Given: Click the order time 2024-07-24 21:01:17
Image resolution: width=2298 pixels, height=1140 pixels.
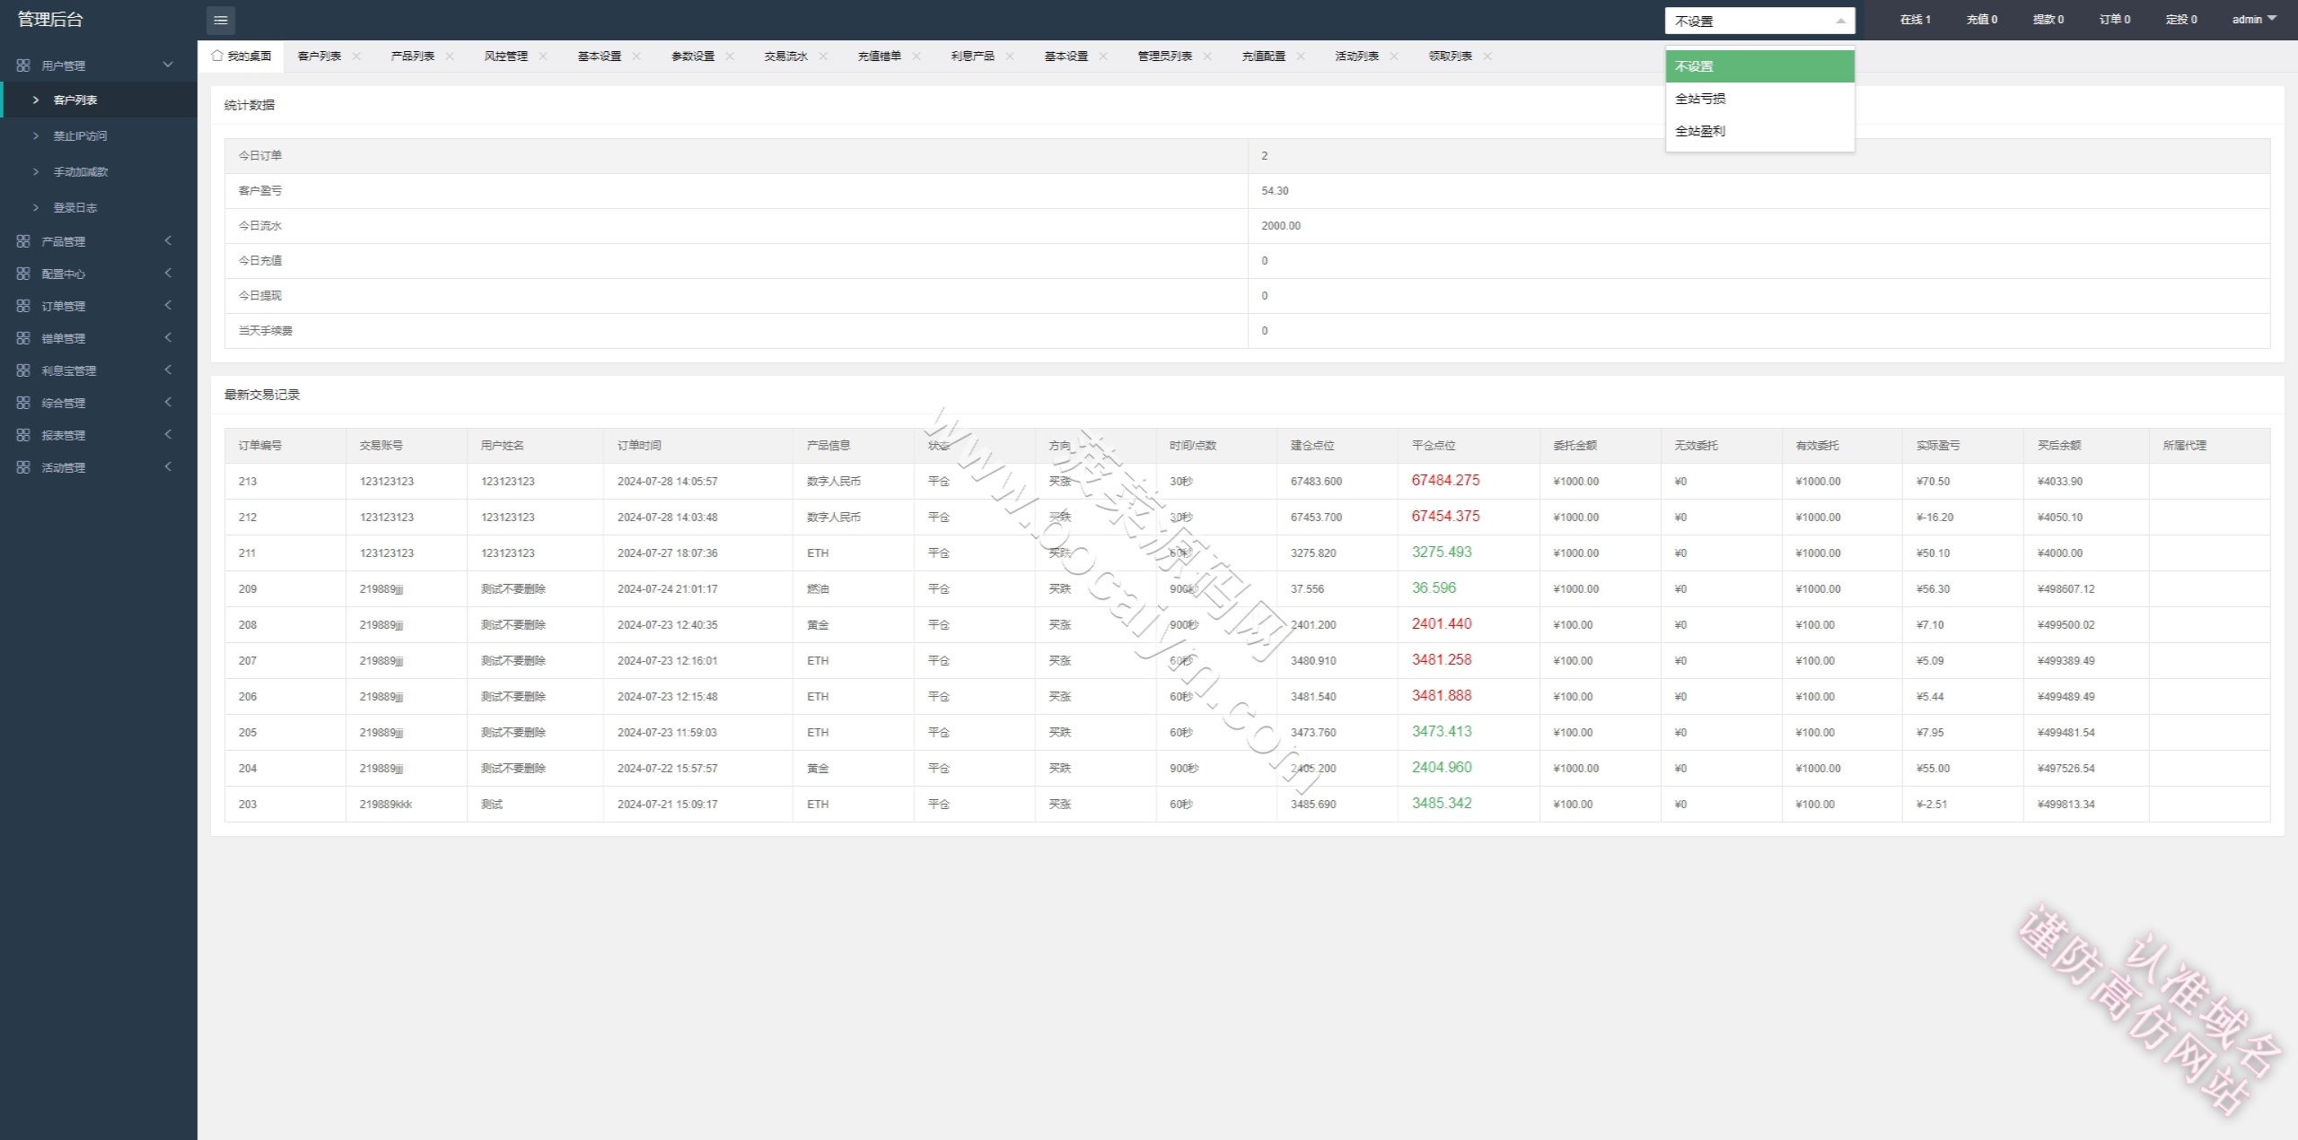Looking at the screenshot, I should click(668, 589).
